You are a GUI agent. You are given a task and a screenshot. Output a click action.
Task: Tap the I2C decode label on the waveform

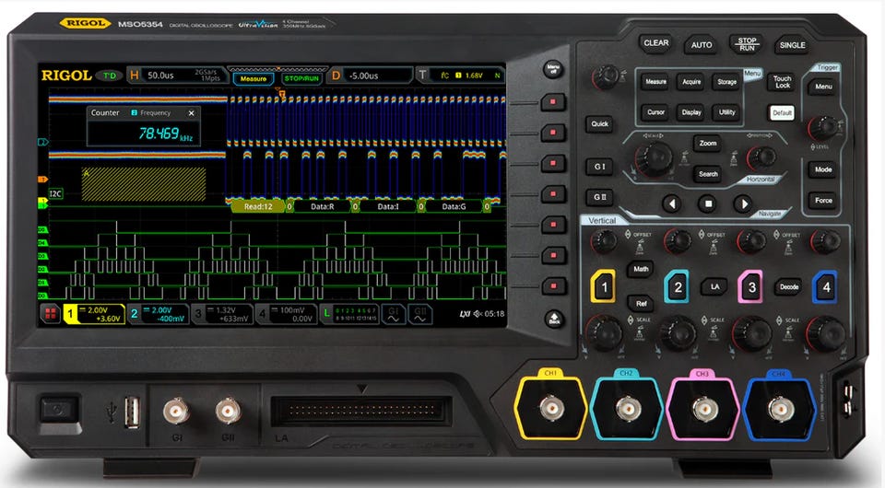coord(55,194)
